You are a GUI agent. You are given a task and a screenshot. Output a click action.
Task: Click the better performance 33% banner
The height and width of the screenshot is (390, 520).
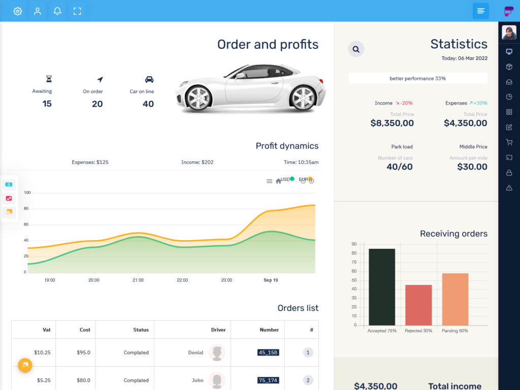tap(417, 78)
